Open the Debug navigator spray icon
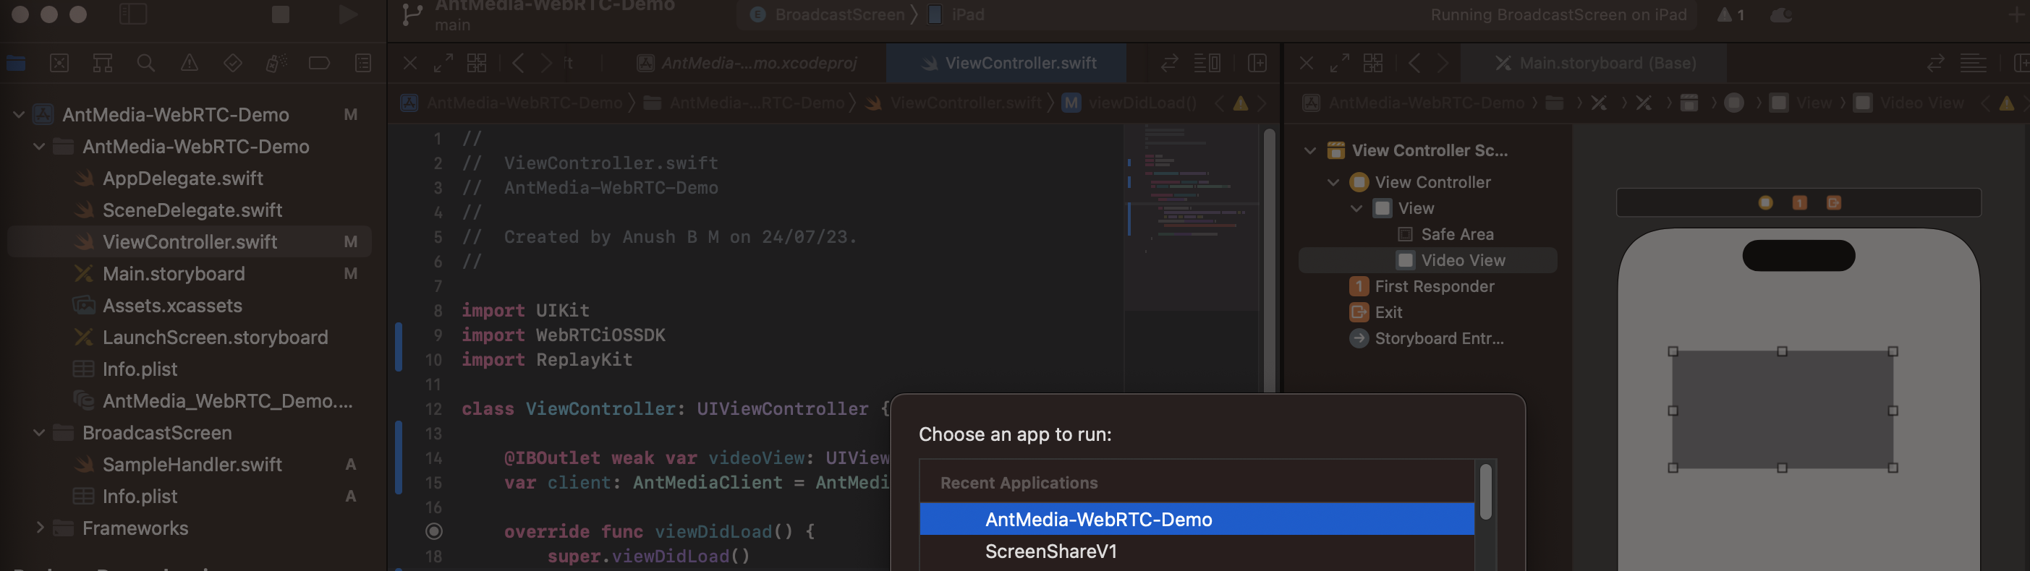 pos(276,63)
